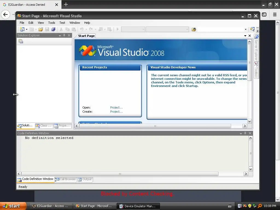Switch to the Call Browser tab
280x210 pixels.
pos(66,179)
